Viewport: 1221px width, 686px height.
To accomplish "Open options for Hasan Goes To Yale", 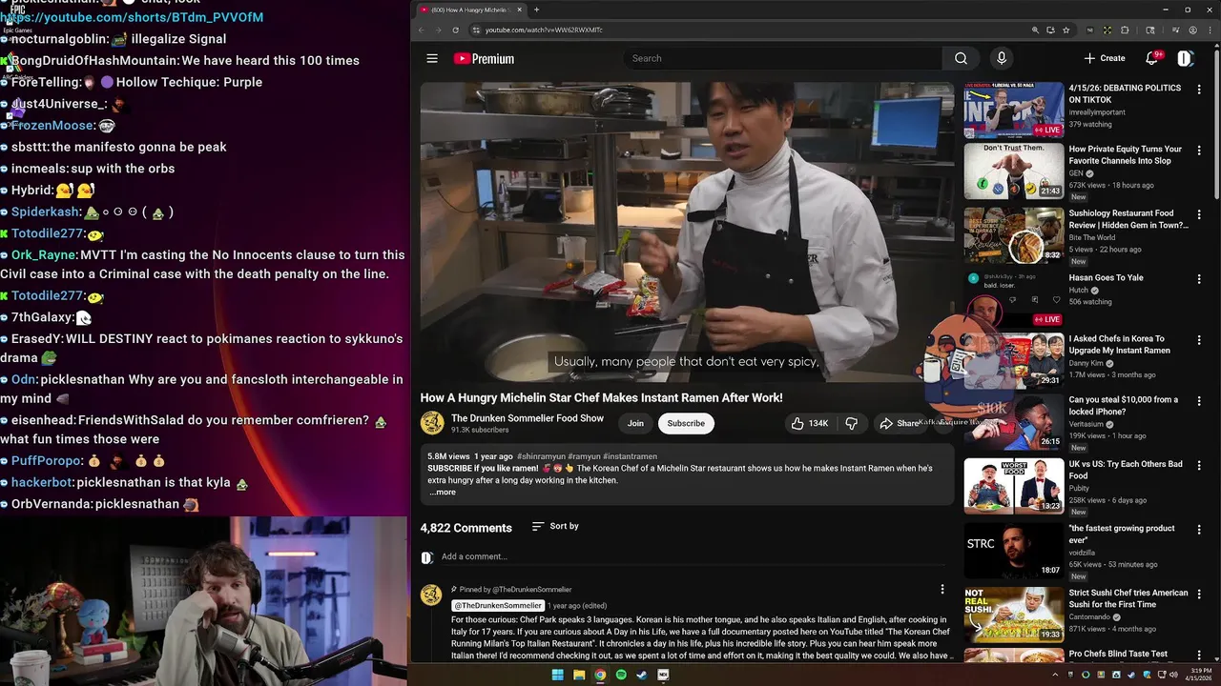I will tap(1199, 278).
